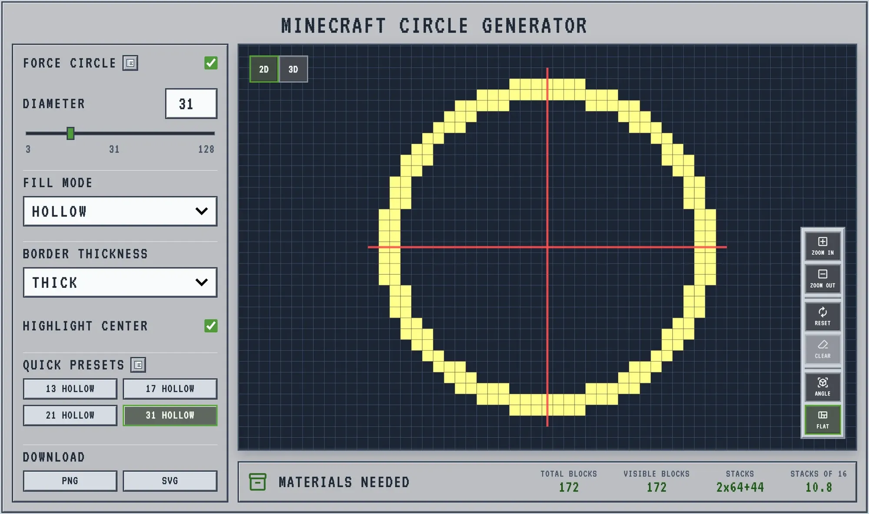Viewport: 869px width, 514px height.
Task: Reset the canvas view
Action: point(823,316)
